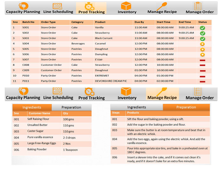Click the Prod Tracking stopwatch icon in the lower navigation bar
Screen dimensions: 223x175
[89, 92]
